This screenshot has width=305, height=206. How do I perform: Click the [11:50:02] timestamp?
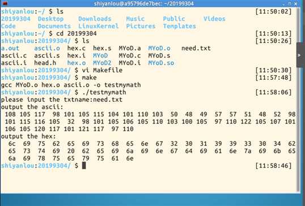click(x=273, y=11)
